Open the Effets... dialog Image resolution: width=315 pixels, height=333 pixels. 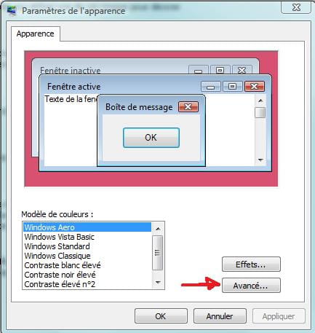point(251,265)
